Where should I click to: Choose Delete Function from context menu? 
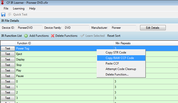[x=117, y=74]
